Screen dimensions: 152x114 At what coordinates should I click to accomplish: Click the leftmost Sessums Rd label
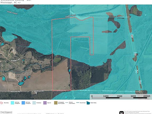tap(85, 91)
